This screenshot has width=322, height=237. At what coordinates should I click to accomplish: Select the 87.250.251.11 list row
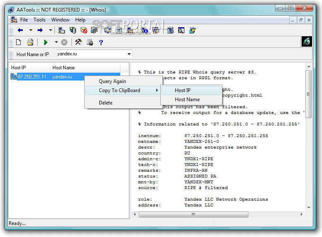pos(65,77)
